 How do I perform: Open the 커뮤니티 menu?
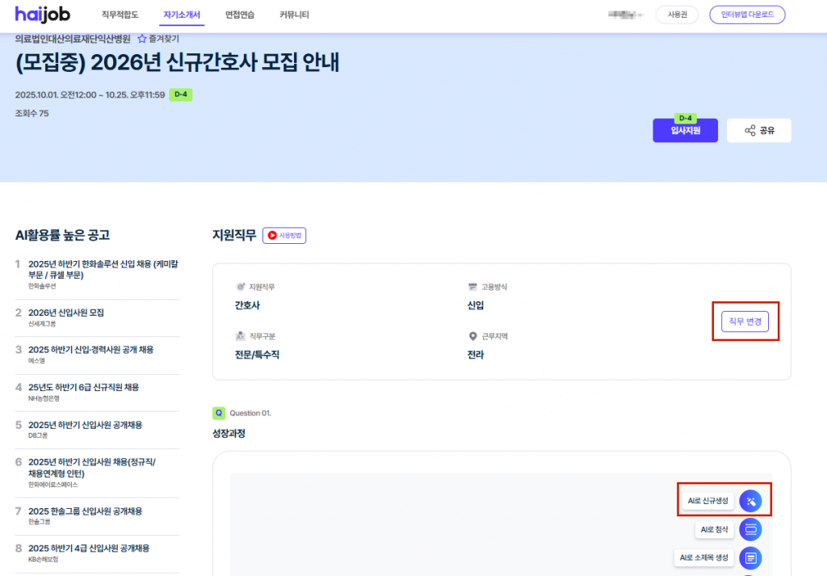coord(294,15)
